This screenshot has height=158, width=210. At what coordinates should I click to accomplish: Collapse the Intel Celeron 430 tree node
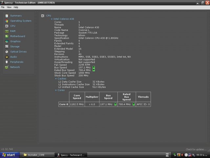click(x=52, y=19)
